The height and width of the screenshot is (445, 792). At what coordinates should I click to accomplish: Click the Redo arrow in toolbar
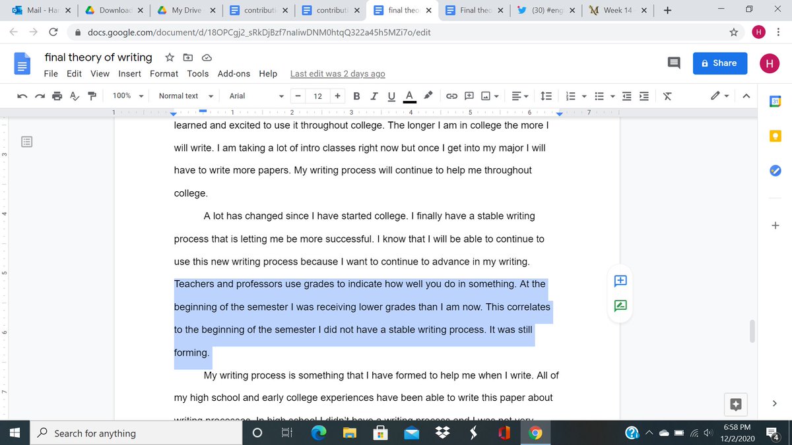point(40,96)
